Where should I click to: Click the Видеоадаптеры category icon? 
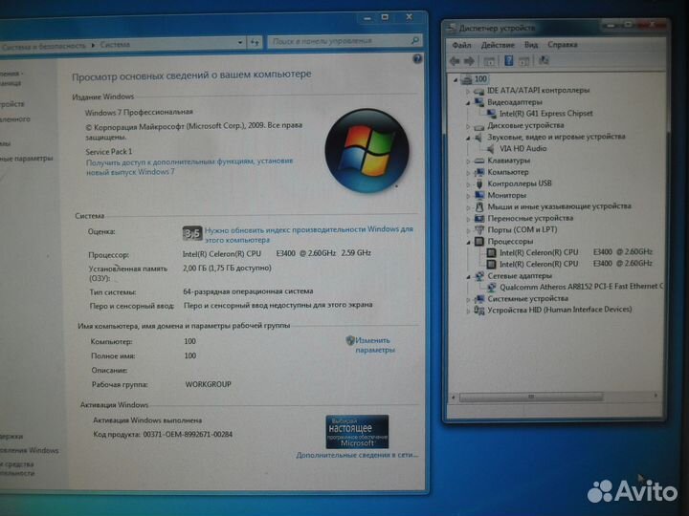[479, 102]
